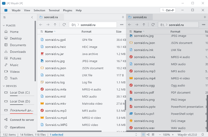Go forward in the E:\ right pane

pos(137,25)
